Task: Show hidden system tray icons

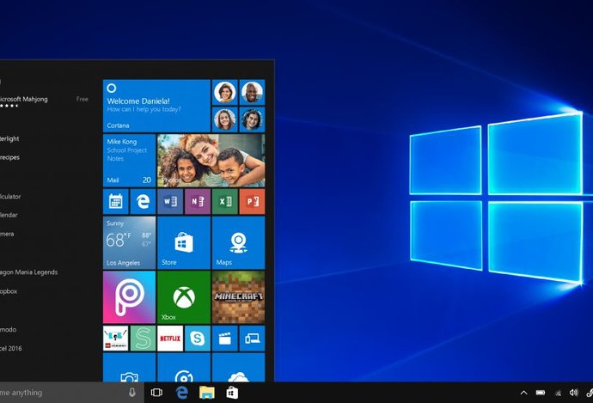Action: (523, 393)
